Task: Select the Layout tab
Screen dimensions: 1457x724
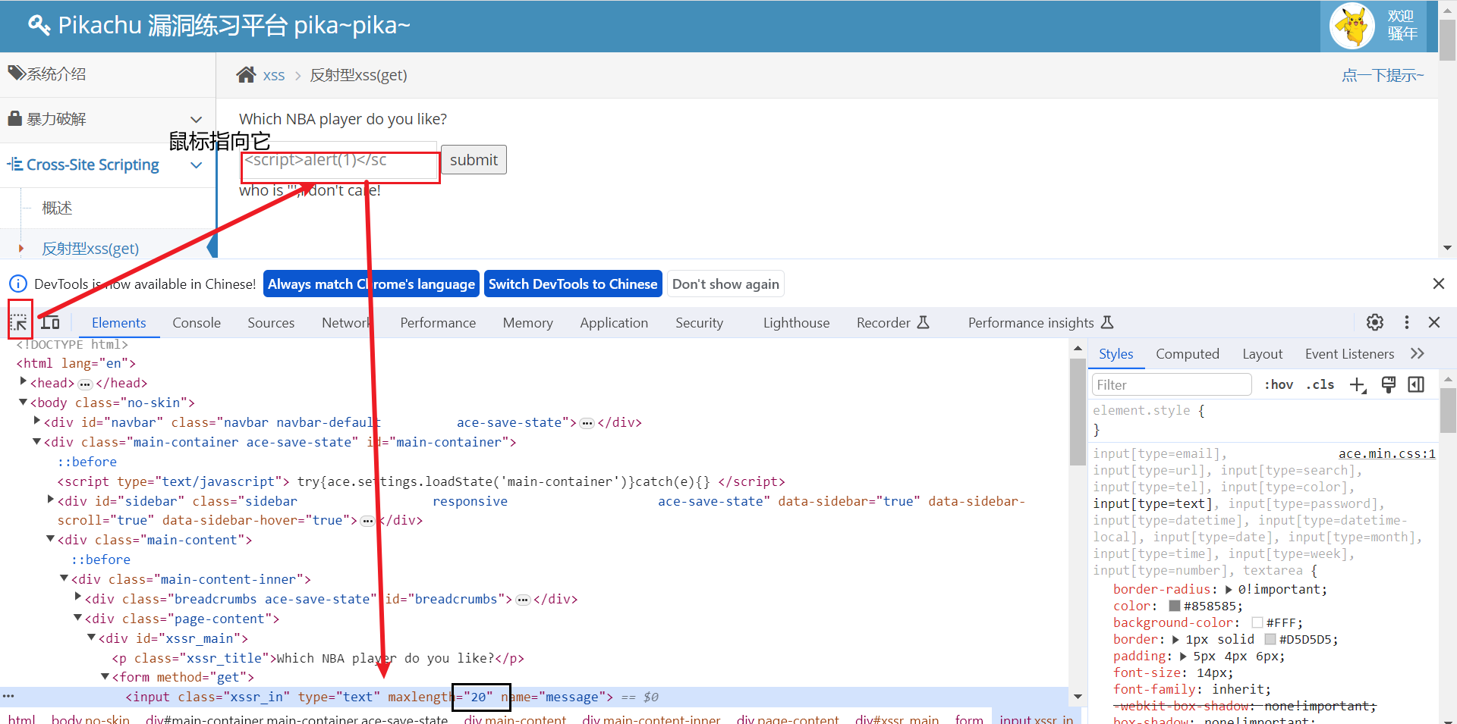Action: click(1262, 354)
